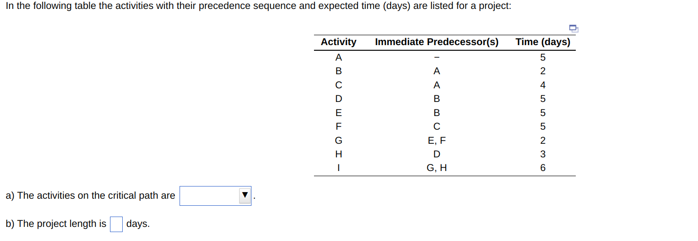Screen dimensions: 698x241
Task: Click the 'G, H' predecessor cell
Action: [x=437, y=168]
